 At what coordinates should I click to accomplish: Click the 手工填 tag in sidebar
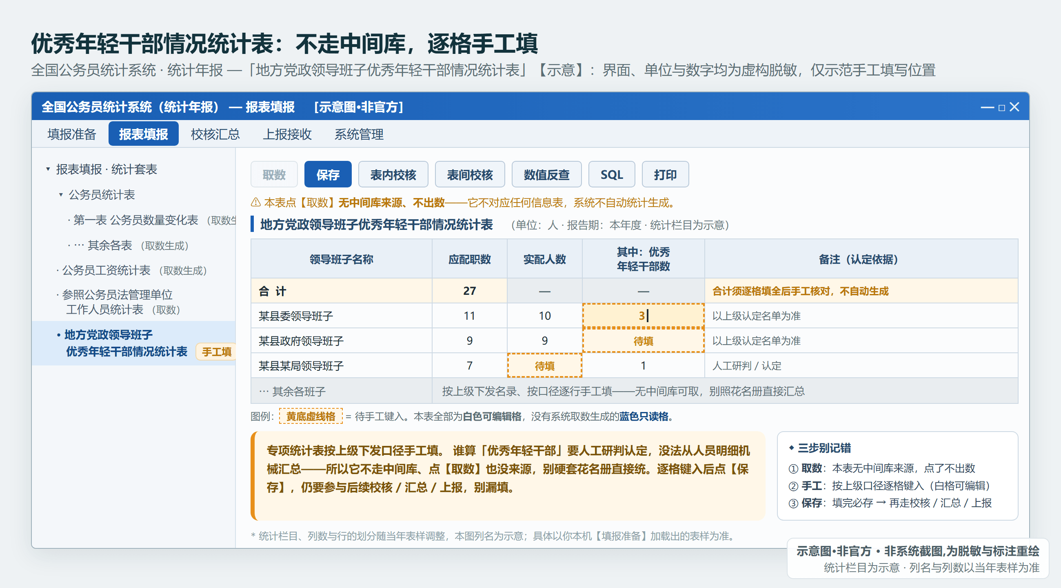coord(216,352)
